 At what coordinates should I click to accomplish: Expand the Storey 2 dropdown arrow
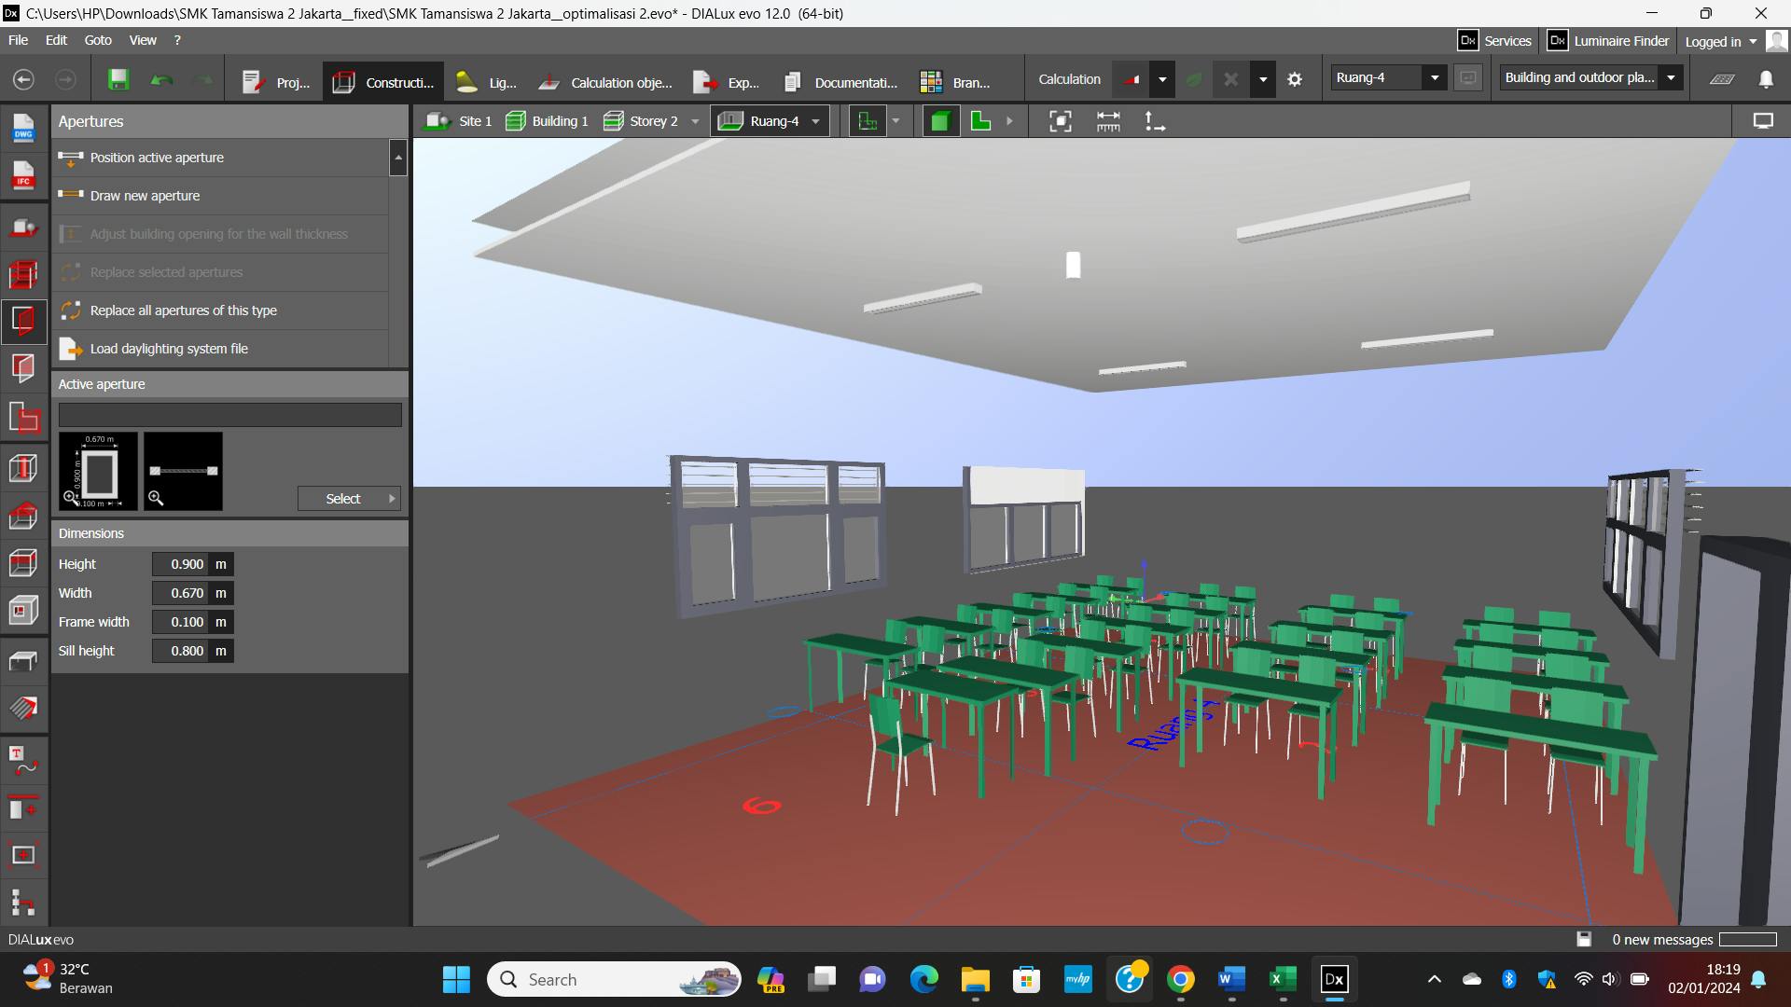click(695, 122)
